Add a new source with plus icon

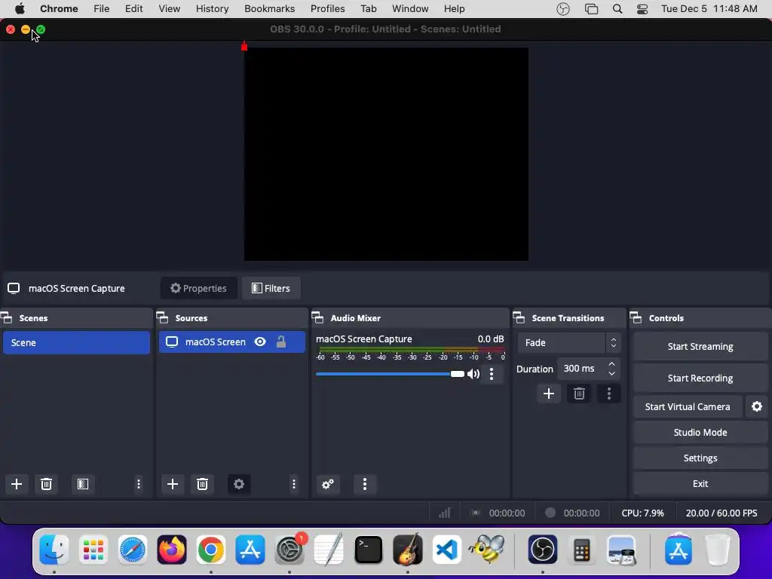point(173,484)
